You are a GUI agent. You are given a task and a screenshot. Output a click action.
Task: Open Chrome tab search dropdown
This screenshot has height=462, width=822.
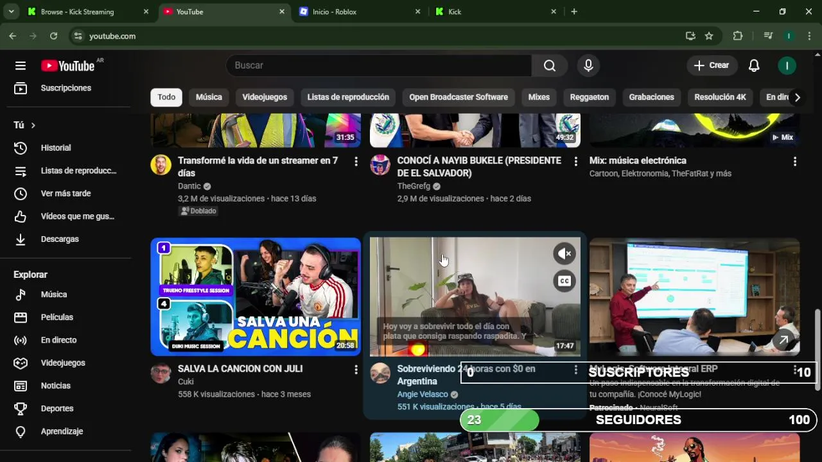[11, 12]
